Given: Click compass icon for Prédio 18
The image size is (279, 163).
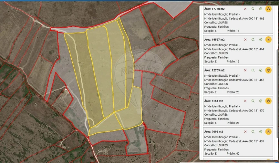Looking at the screenshot, I should [261, 9].
